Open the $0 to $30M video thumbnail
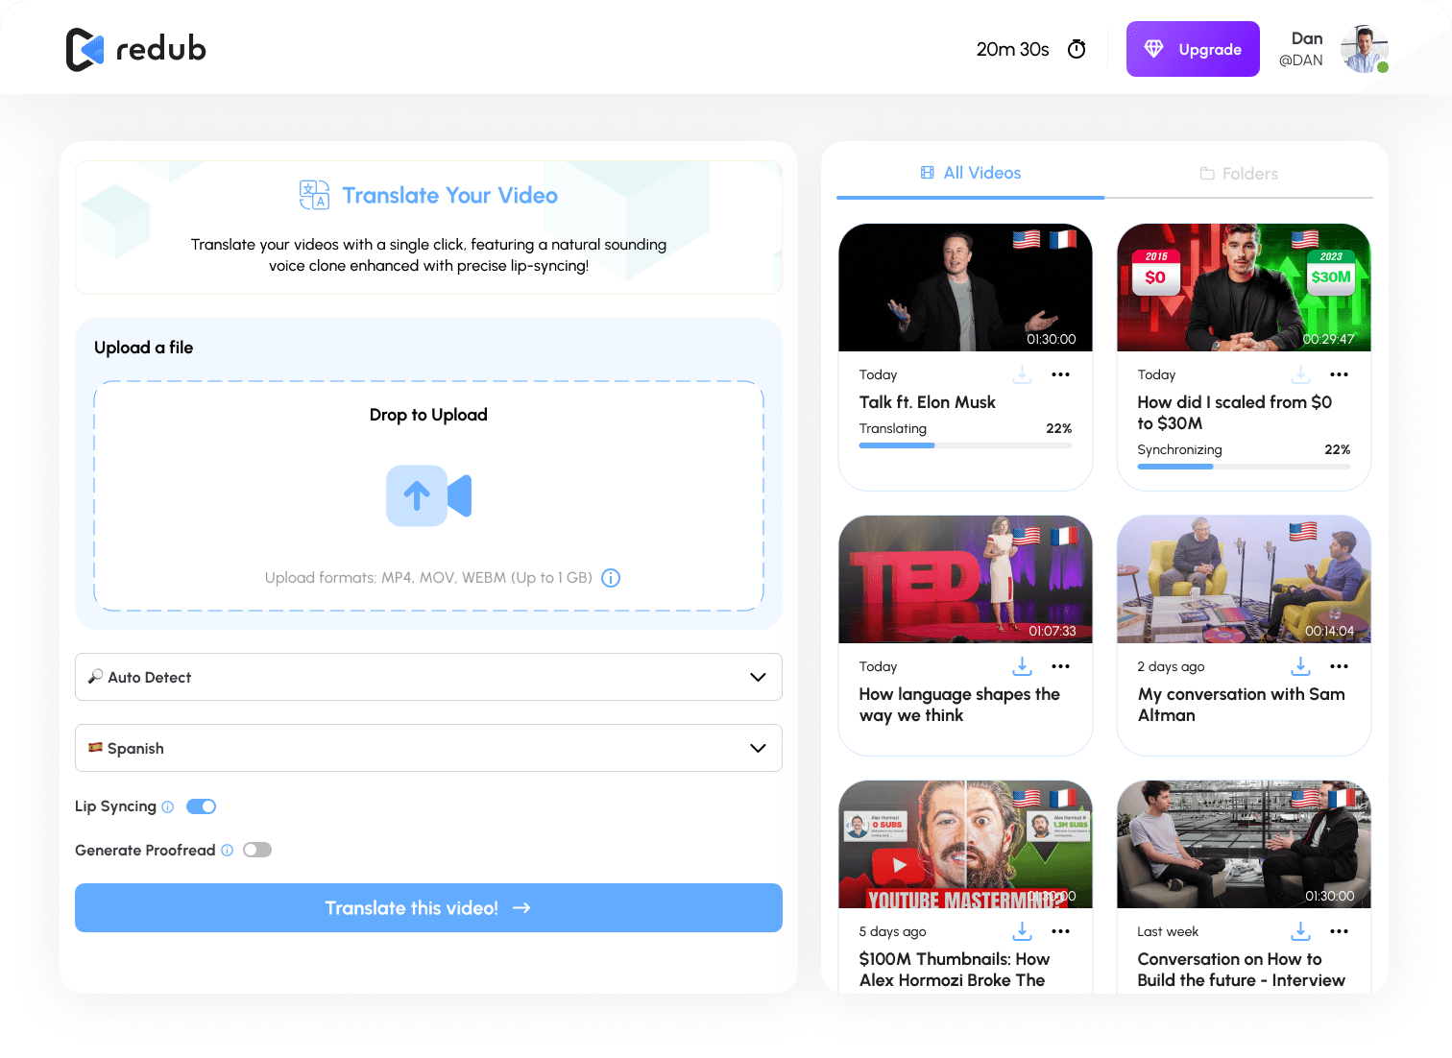 [x=1244, y=287]
